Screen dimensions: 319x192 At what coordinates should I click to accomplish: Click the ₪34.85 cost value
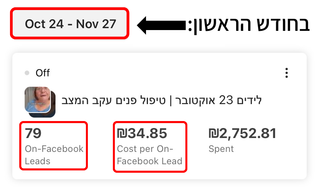[x=142, y=133]
